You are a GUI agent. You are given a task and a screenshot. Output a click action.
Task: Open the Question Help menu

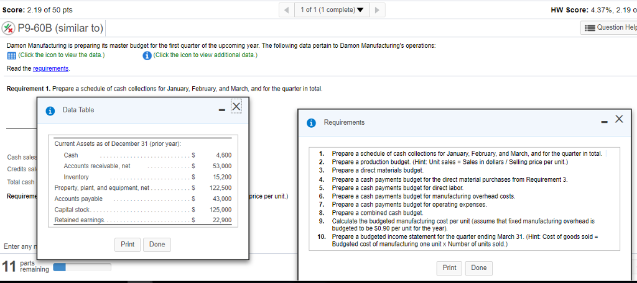pos(609,27)
